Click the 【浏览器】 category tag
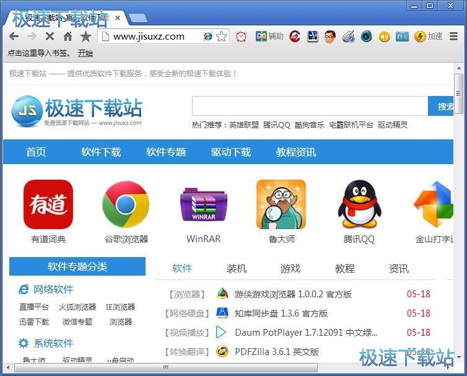Viewport: 467px width, 376px height. [187, 294]
